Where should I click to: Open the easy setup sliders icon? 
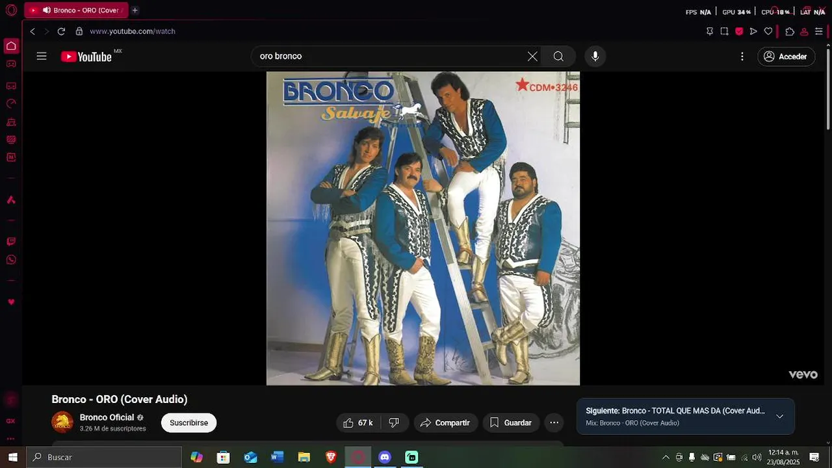[819, 31]
